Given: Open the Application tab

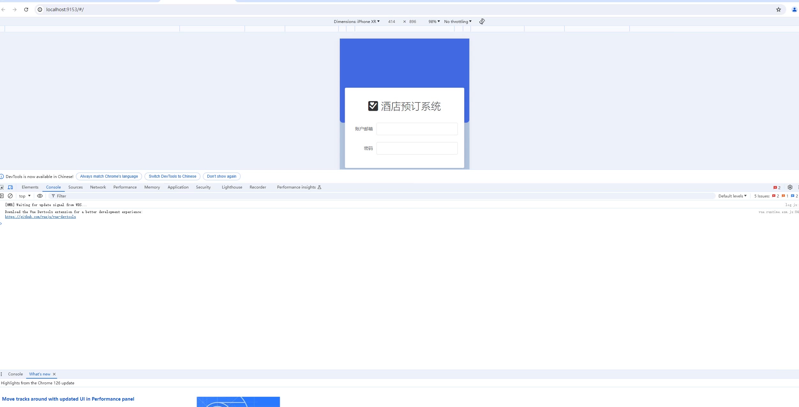Looking at the screenshot, I should click(x=178, y=187).
